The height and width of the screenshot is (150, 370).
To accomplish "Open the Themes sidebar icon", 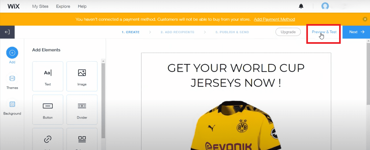I will click(x=12, y=79).
